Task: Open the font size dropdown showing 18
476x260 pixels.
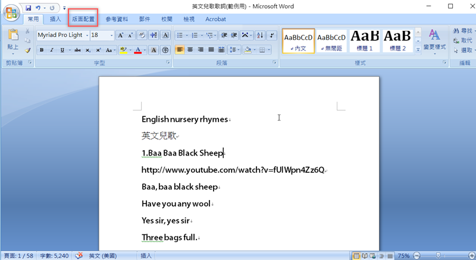Action: [111, 36]
